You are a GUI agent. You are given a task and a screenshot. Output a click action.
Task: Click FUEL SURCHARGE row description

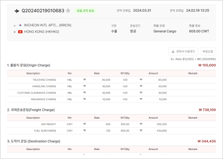coord(45,131)
